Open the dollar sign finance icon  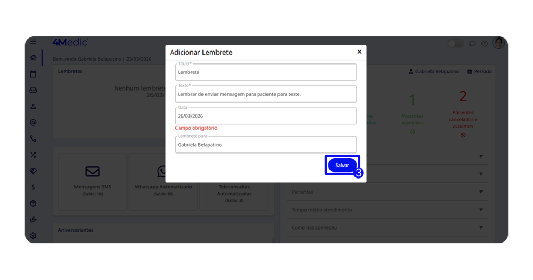tap(33, 187)
